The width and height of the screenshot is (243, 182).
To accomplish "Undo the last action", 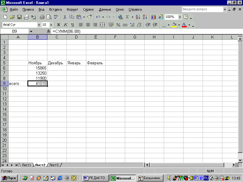I will pyautogui.click(x=98, y=17).
